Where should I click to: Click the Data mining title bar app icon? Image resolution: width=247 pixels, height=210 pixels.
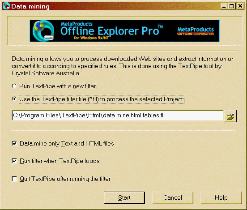click(x=6, y=6)
